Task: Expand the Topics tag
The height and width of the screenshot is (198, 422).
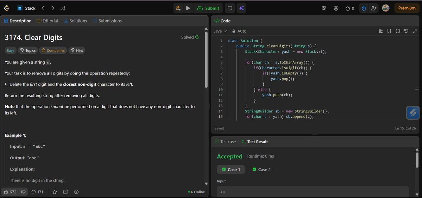Action: (28, 51)
